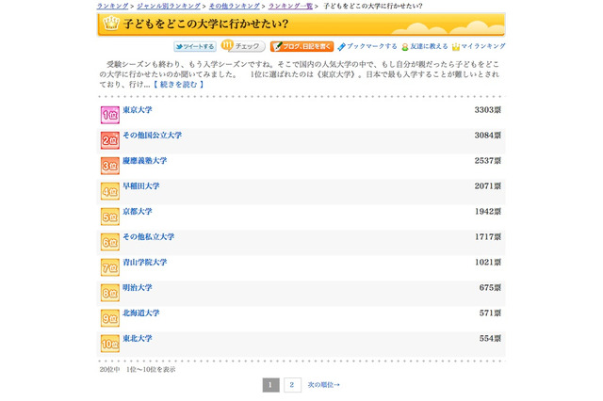Click the 554票 vote count

pos(490,338)
